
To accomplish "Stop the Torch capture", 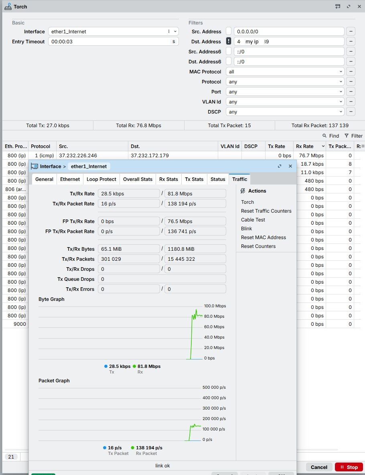I will [349, 467].
